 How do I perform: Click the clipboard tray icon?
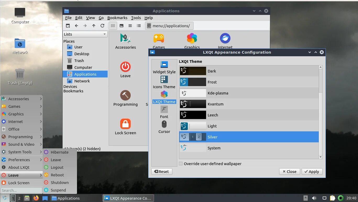332,198
